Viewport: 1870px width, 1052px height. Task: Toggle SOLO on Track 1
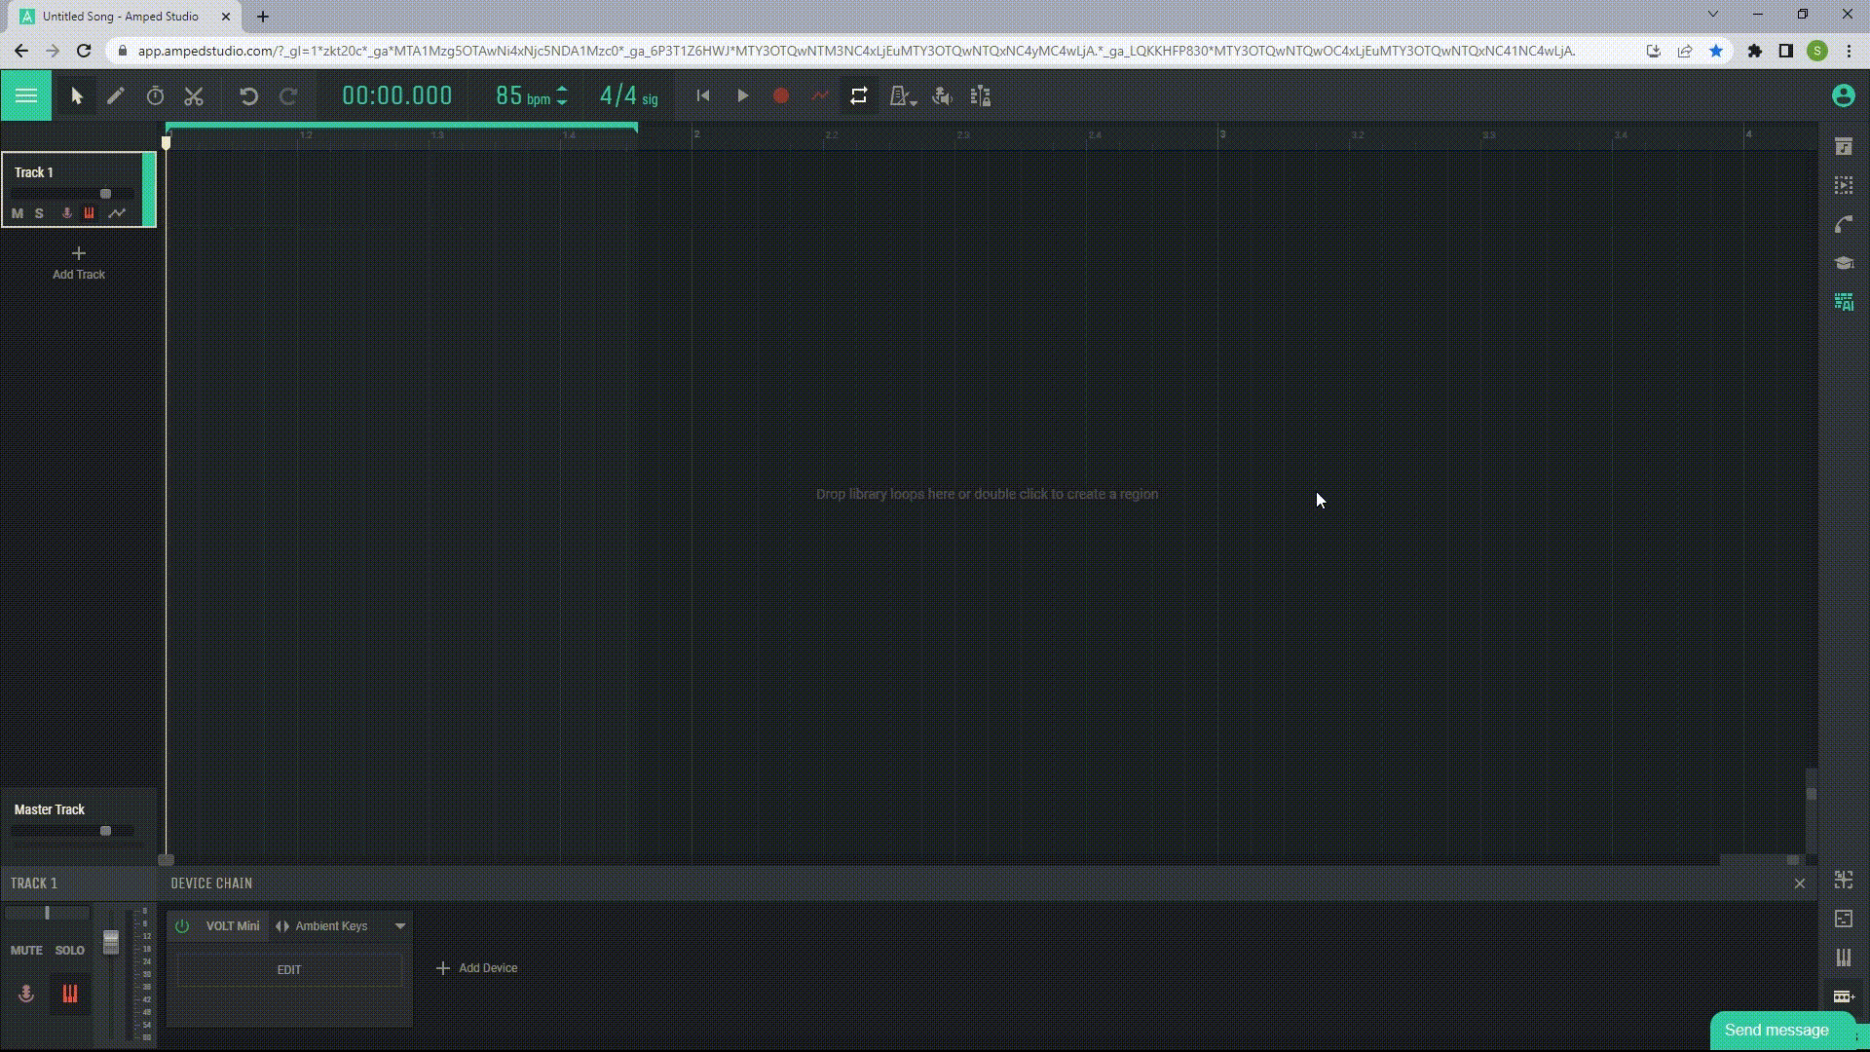(x=40, y=212)
